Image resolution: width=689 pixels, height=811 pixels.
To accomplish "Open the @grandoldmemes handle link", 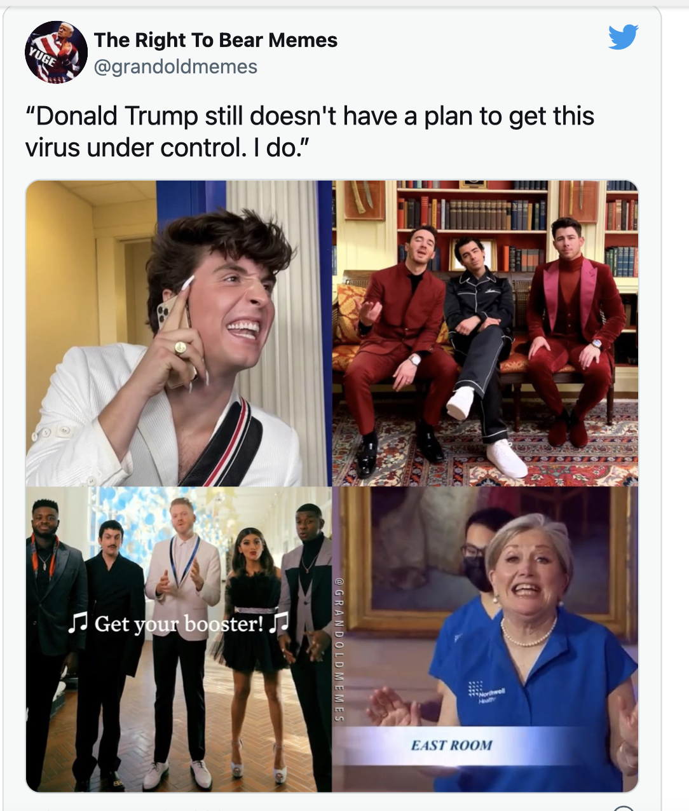I will point(175,67).
